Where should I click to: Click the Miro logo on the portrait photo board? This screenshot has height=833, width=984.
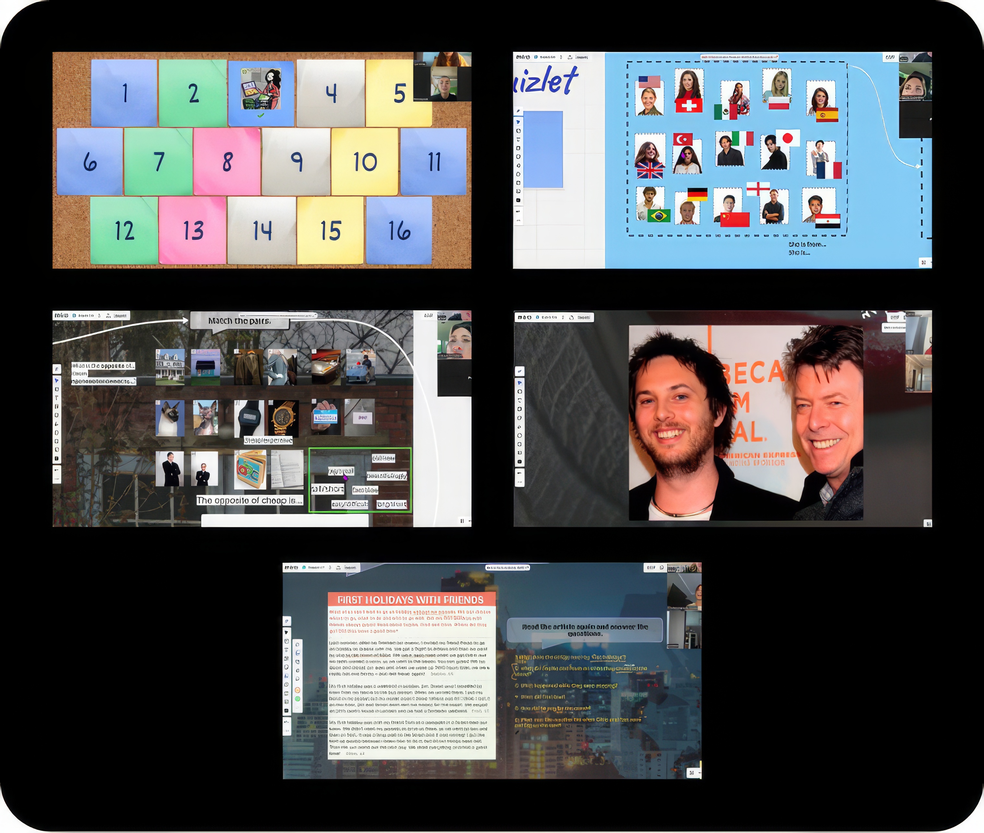tap(524, 317)
